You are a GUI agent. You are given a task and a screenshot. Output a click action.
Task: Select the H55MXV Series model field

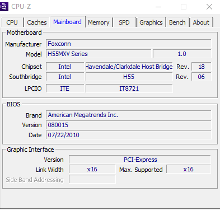[x=99, y=54]
